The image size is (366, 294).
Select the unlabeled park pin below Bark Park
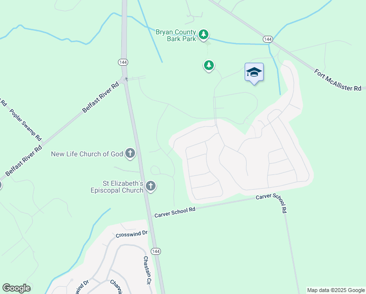(x=208, y=66)
